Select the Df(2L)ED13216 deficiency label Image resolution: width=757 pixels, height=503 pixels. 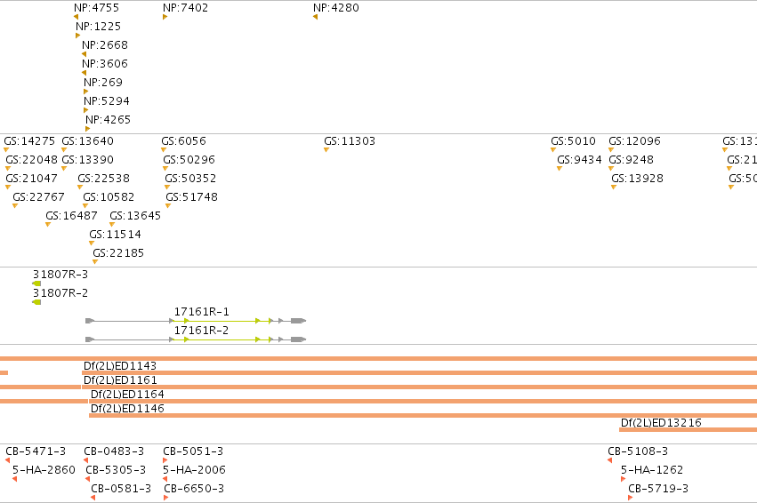[661, 423]
